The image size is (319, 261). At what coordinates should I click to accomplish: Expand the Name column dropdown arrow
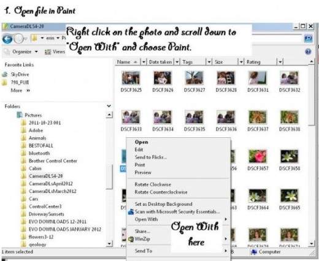pyautogui.click(x=144, y=62)
